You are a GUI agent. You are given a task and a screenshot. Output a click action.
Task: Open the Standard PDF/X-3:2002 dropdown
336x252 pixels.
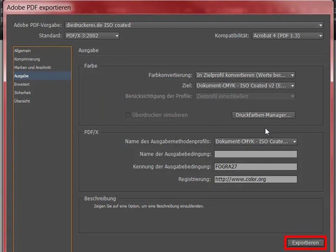92,36
